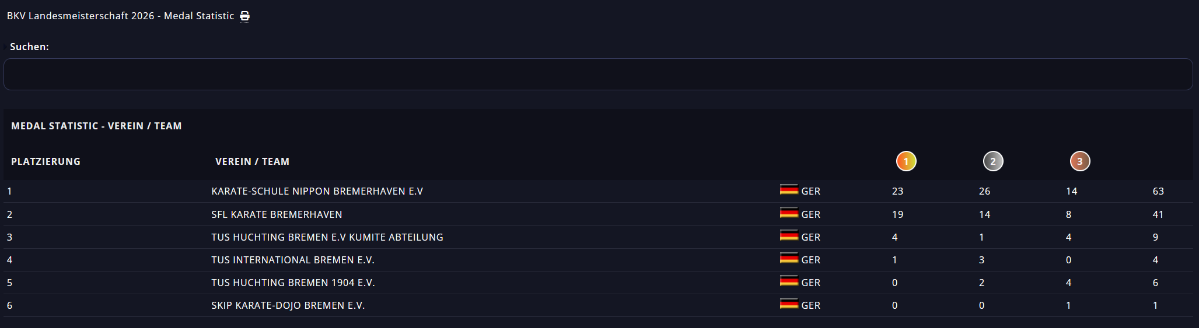The image size is (1199, 328).
Task: Click the German flag for TUS International Bremen
Action: pos(789,259)
